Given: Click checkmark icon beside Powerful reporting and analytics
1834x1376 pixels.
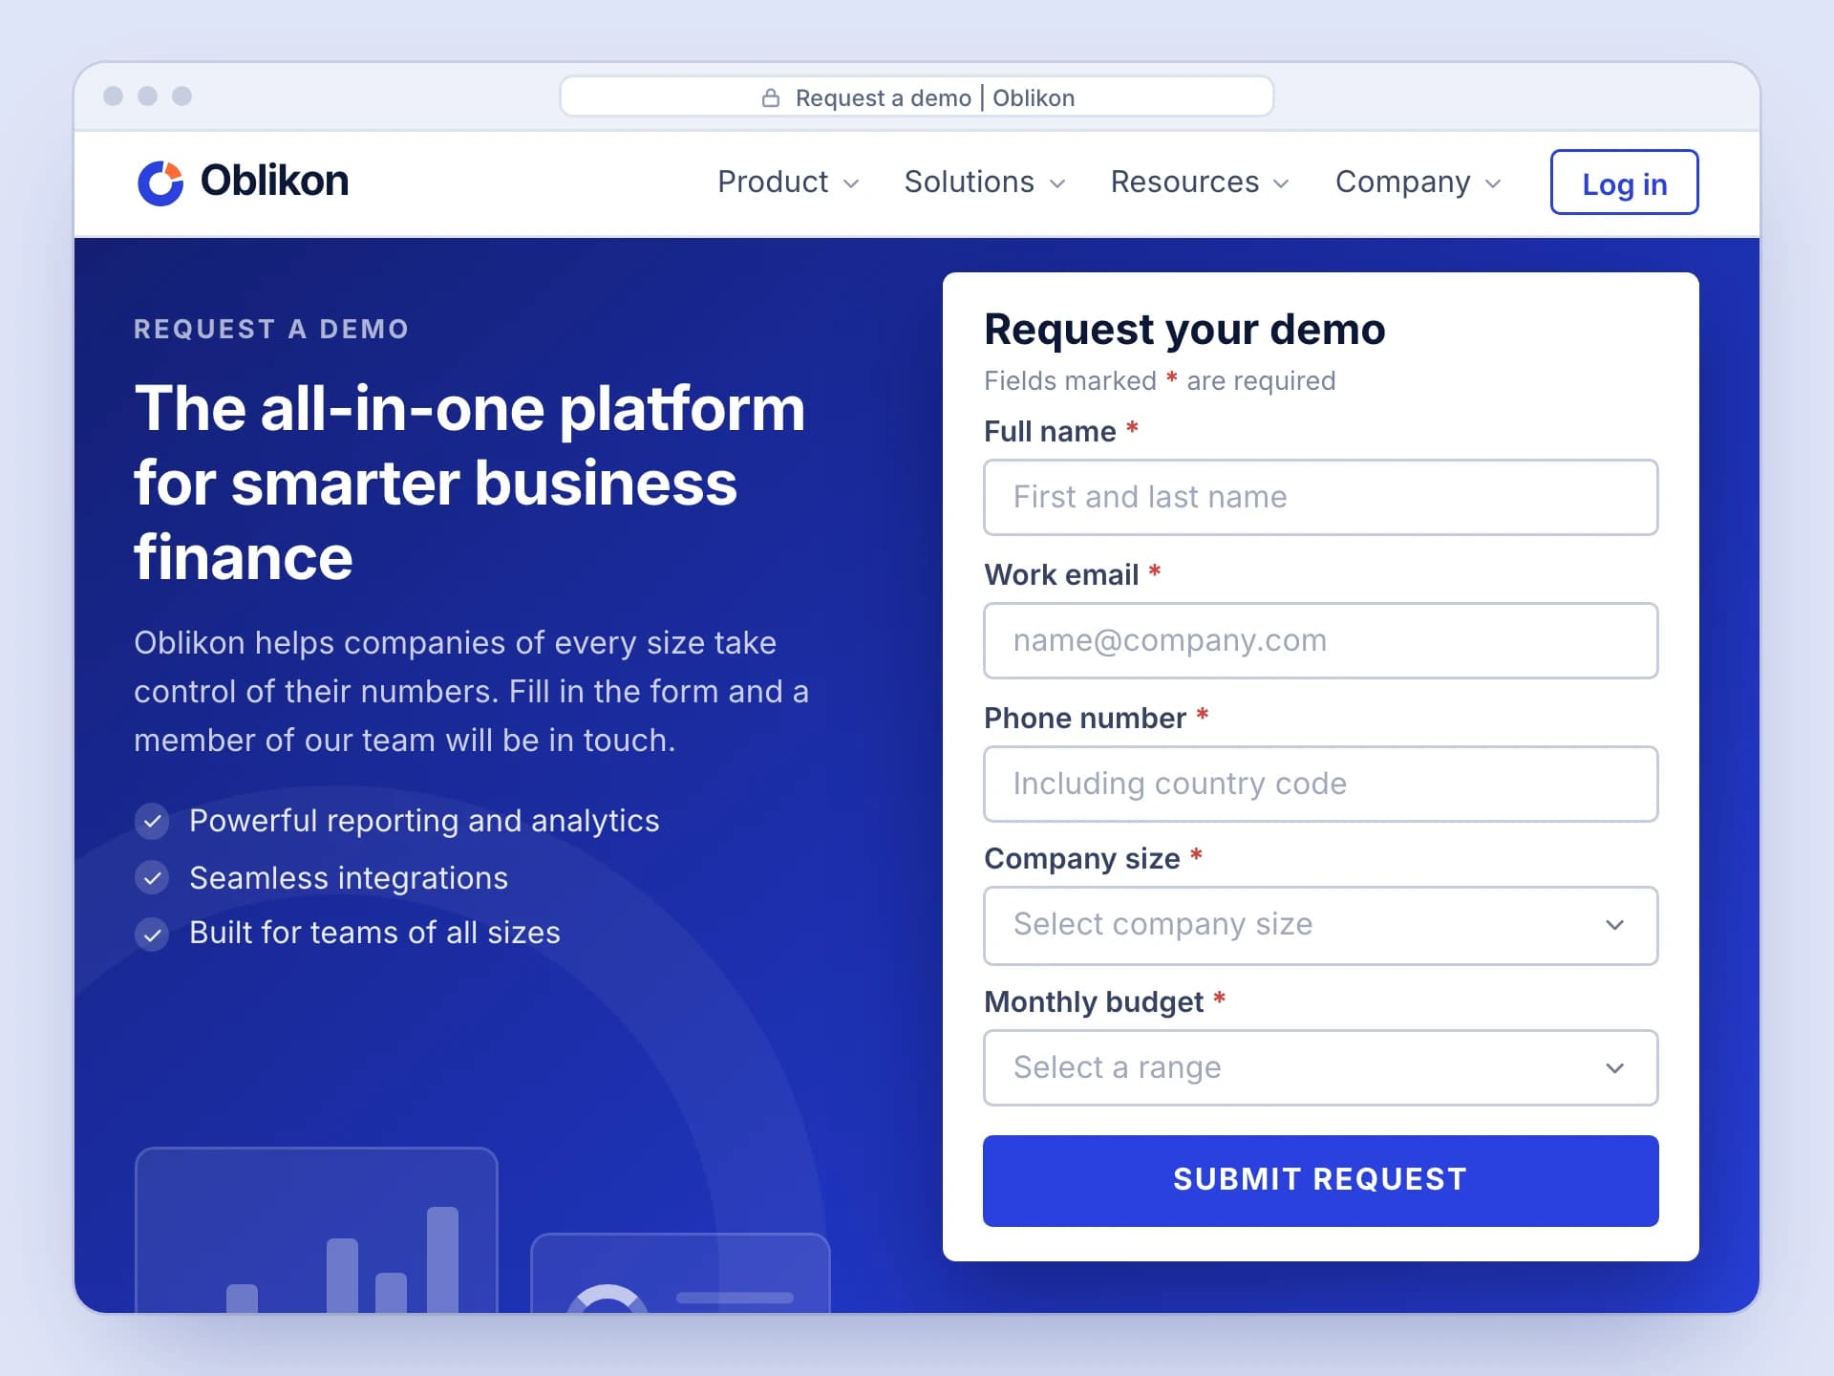Looking at the screenshot, I should pos(152,821).
